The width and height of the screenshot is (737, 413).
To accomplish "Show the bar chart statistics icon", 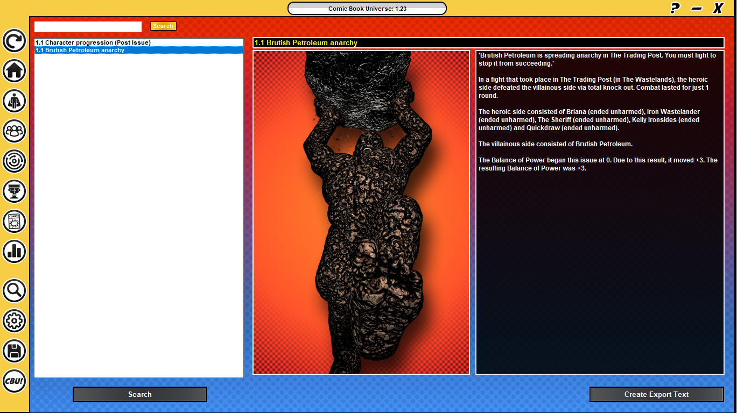I will [x=15, y=251].
